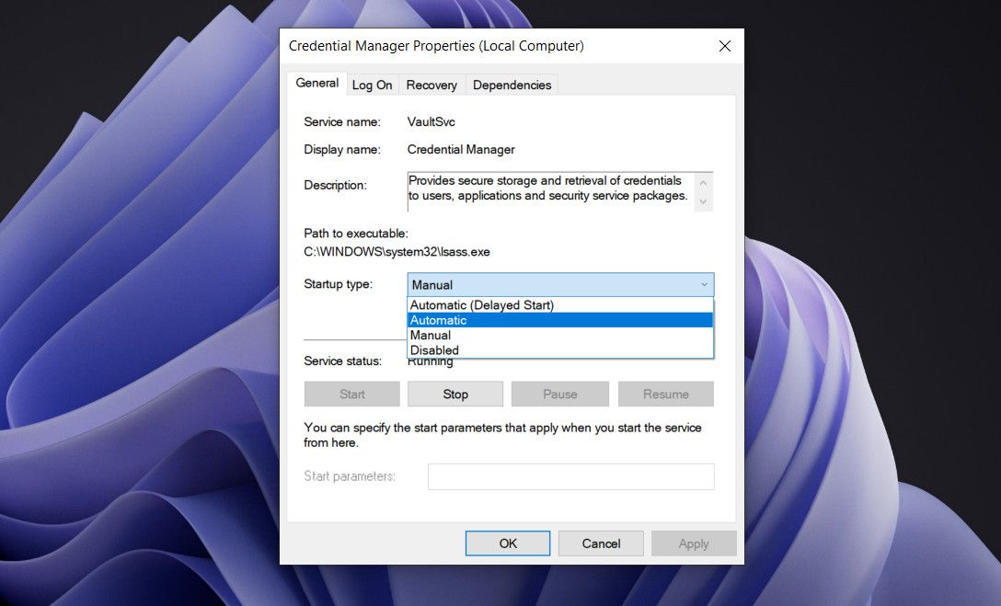This screenshot has width=1001, height=606.
Task: Click the disabled Resume button
Action: [665, 394]
